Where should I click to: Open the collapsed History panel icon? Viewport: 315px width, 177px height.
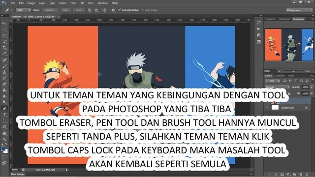tap(259, 23)
